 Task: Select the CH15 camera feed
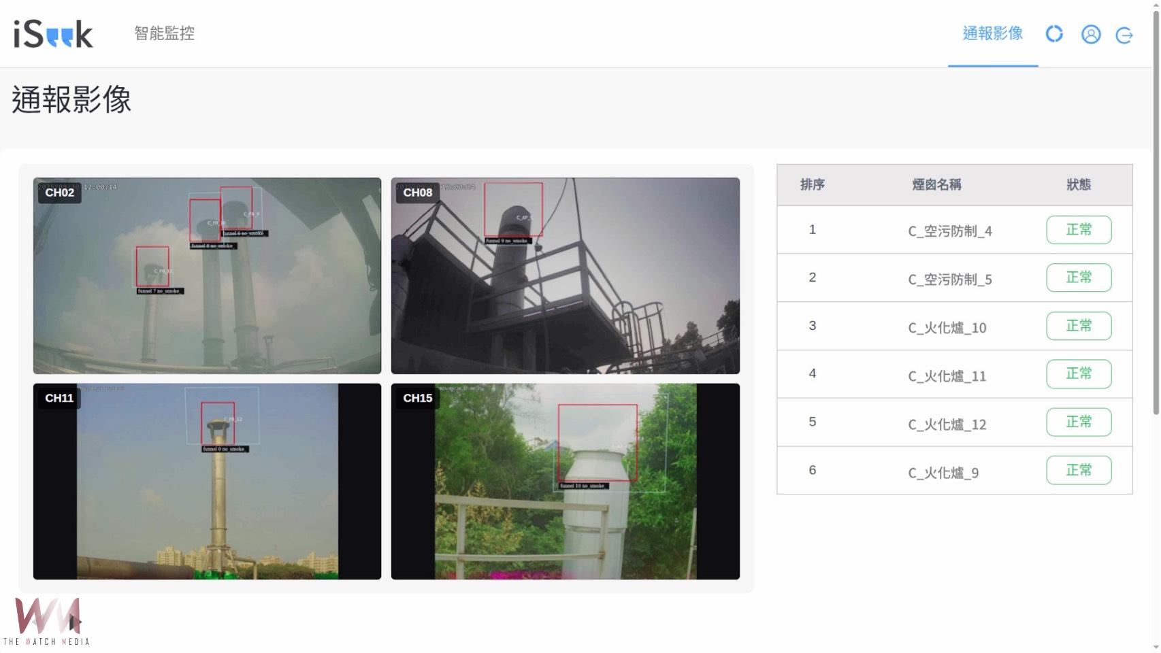pyautogui.click(x=565, y=481)
